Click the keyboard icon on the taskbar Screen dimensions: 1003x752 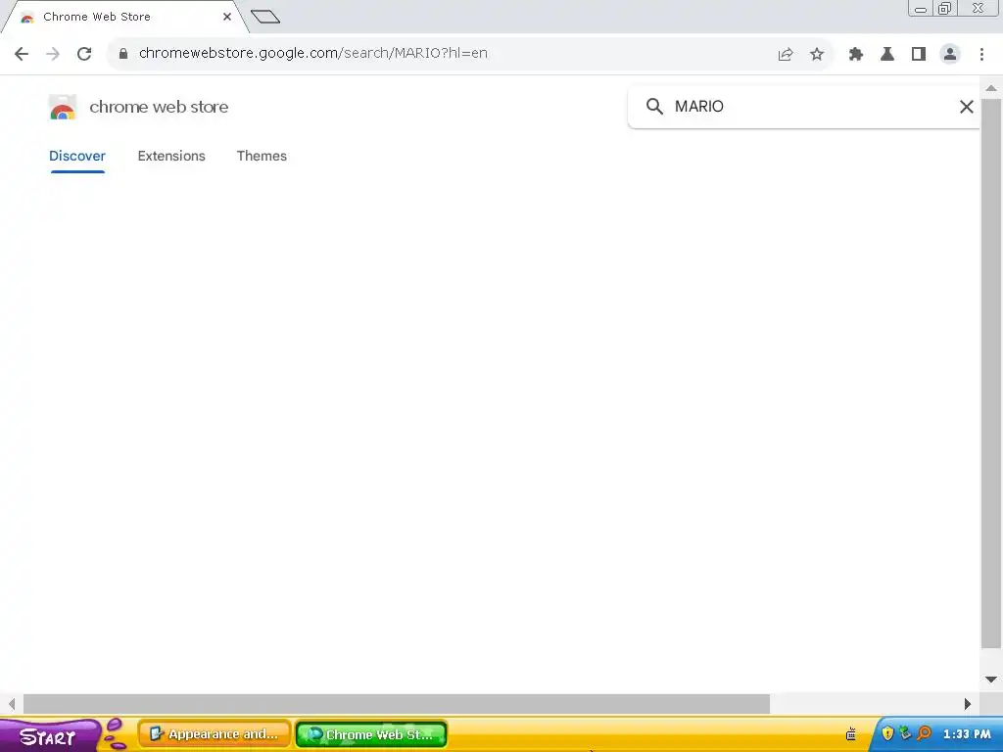pos(851,734)
